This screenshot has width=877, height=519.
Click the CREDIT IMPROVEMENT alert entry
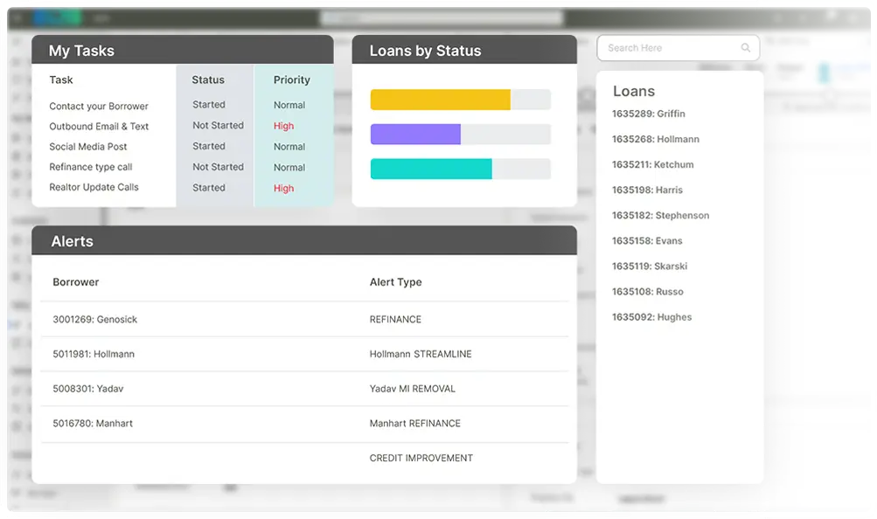[x=421, y=458]
